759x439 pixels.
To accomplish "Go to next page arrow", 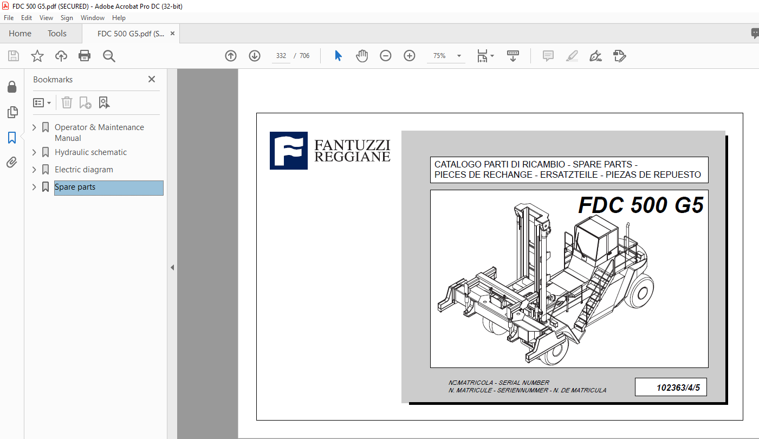I will pos(255,56).
